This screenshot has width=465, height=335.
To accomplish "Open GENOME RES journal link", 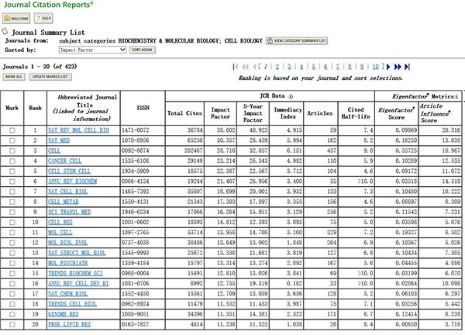I will click(64, 314).
